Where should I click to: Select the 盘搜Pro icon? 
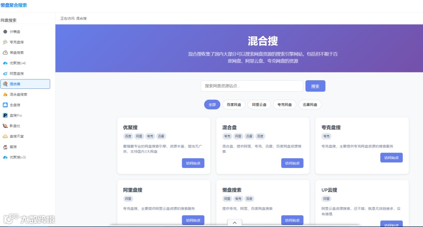click(x=5, y=115)
